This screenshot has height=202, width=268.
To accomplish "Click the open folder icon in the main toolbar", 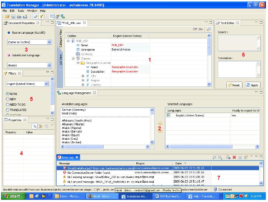I will 7,16.
